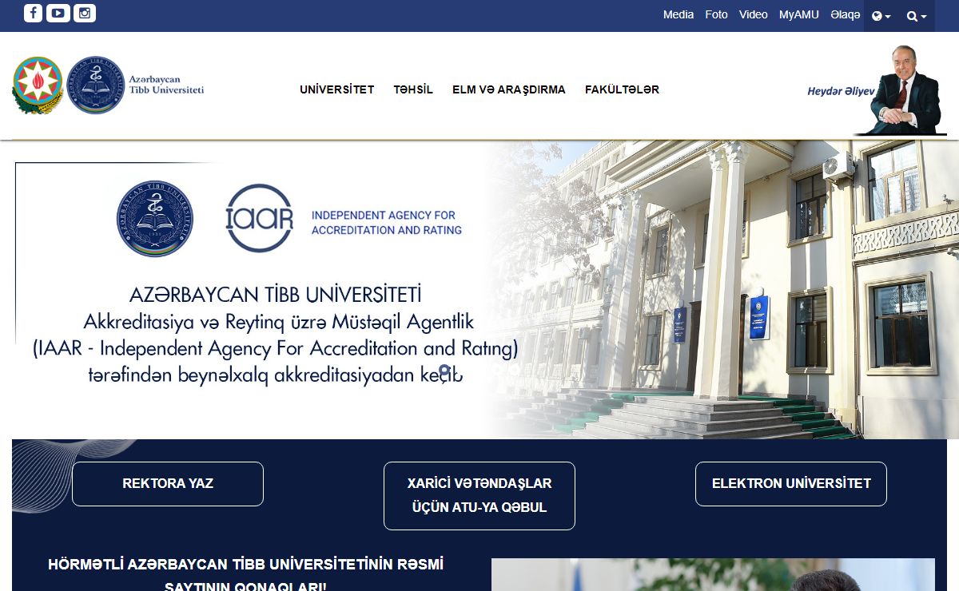Open the Foto link
The image size is (959, 591).
coord(716,14)
